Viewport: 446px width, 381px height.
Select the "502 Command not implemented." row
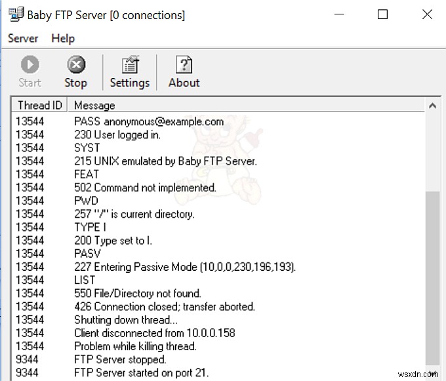click(145, 188)
